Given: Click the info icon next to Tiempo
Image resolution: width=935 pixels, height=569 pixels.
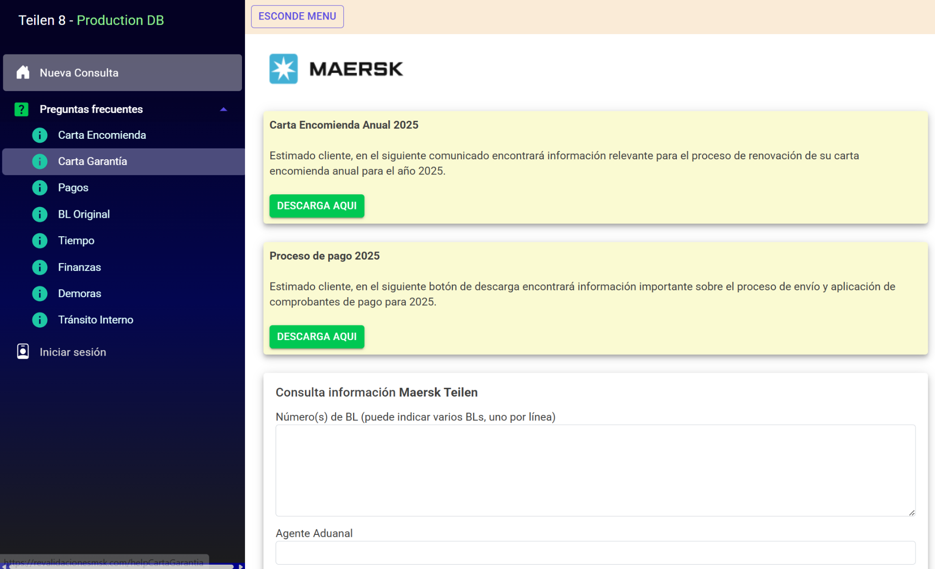Looking at the screenshot, I should coord(39,241).
